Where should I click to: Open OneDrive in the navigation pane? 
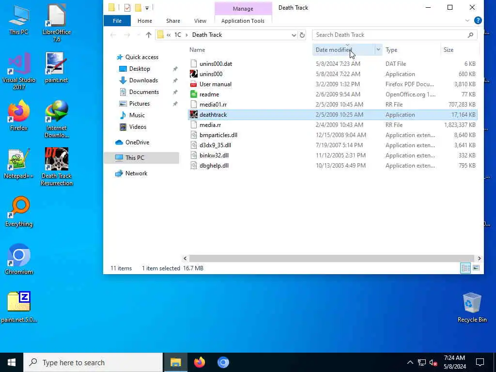(x=137, y=142)
